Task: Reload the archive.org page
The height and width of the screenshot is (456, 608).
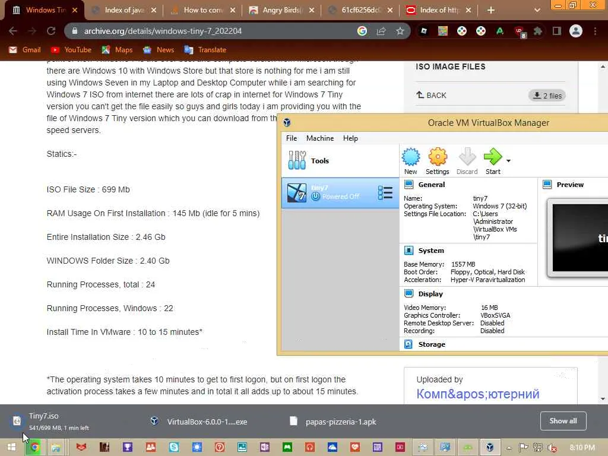Action: 51,31
